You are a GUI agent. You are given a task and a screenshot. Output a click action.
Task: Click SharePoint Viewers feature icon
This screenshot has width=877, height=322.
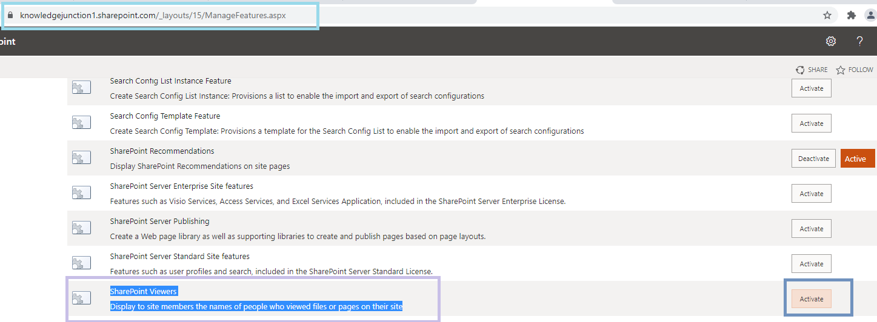tap(81, 298)
